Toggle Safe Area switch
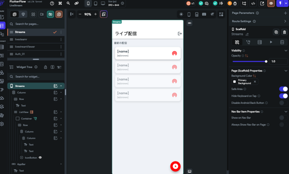 point(283,89)
